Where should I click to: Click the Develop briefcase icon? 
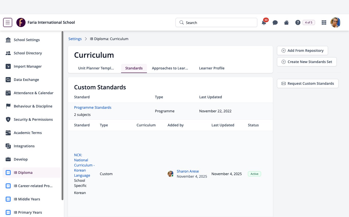pyautogui.click(x=8, y=159)
